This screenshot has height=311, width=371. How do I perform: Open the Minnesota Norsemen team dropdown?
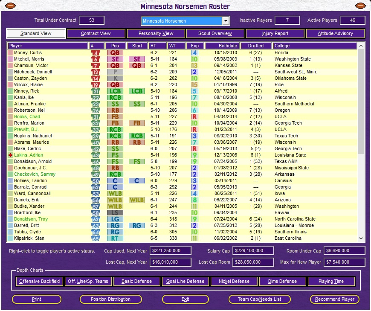225,20
